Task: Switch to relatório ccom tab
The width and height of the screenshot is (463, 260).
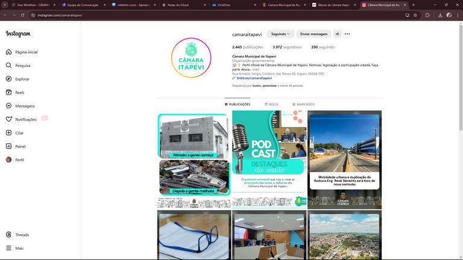Action: point(133,5)
